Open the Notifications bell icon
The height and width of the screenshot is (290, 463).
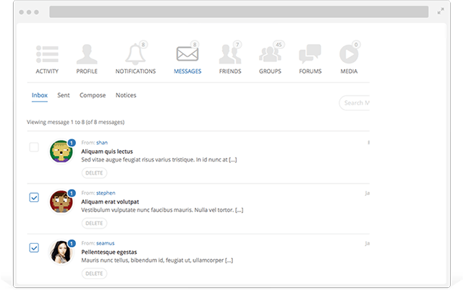(x=135, y=55)
